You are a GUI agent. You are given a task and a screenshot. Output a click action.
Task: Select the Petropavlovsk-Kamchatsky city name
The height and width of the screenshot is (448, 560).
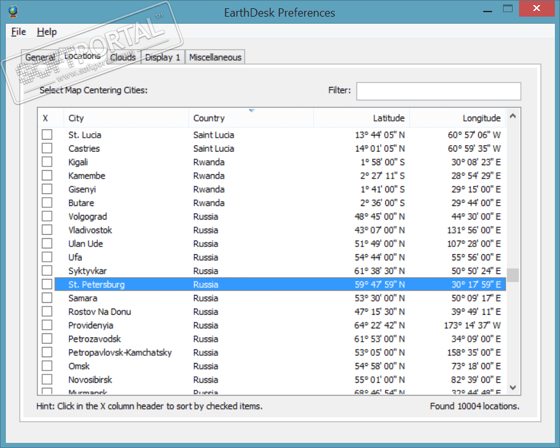(120, 353)
